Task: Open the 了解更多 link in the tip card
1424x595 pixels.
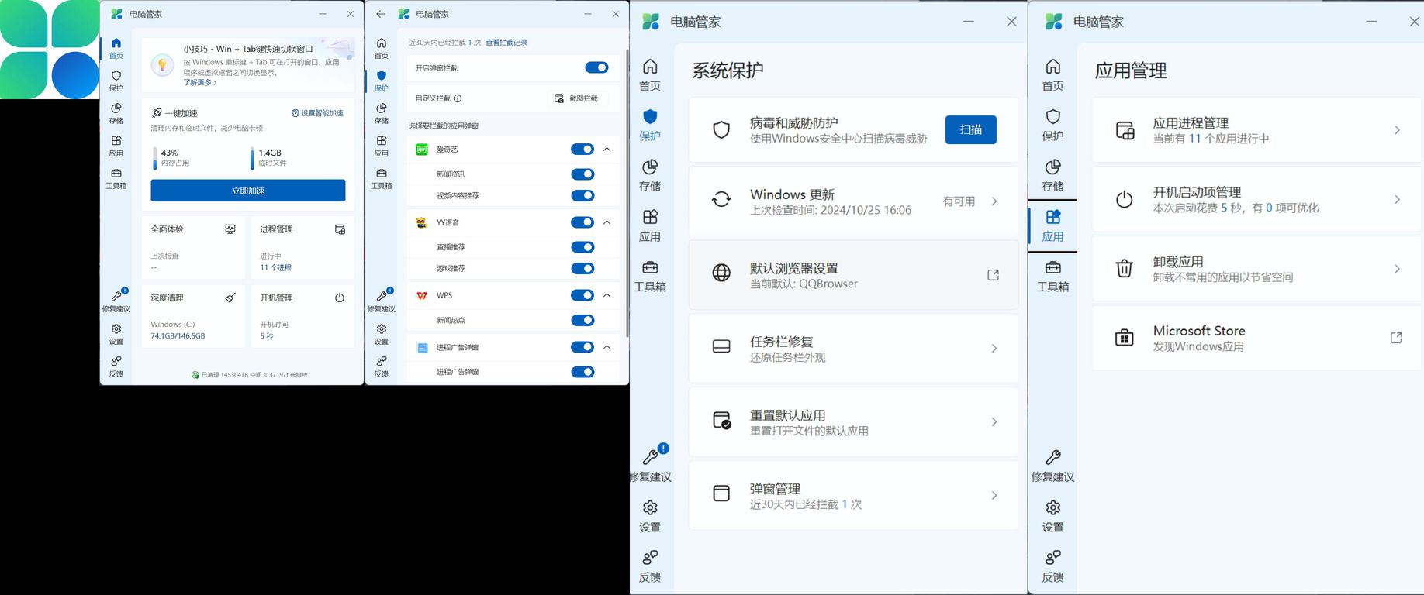Action: tap(200, 82)
